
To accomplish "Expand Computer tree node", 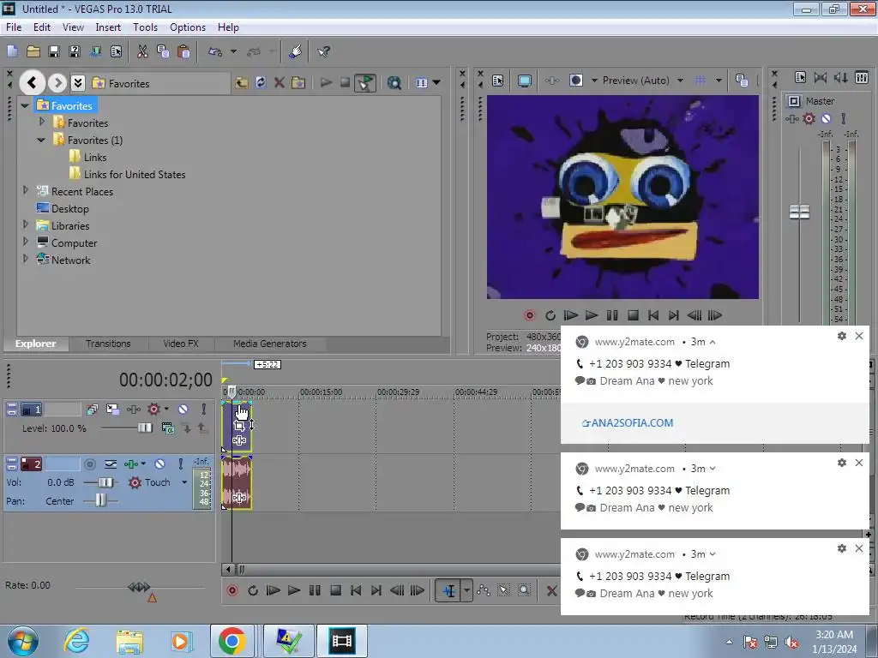I will click(x=25, y=242).
